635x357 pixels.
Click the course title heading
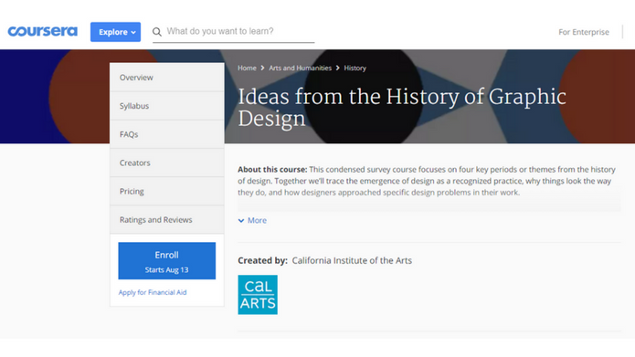(x=402, y=107)
